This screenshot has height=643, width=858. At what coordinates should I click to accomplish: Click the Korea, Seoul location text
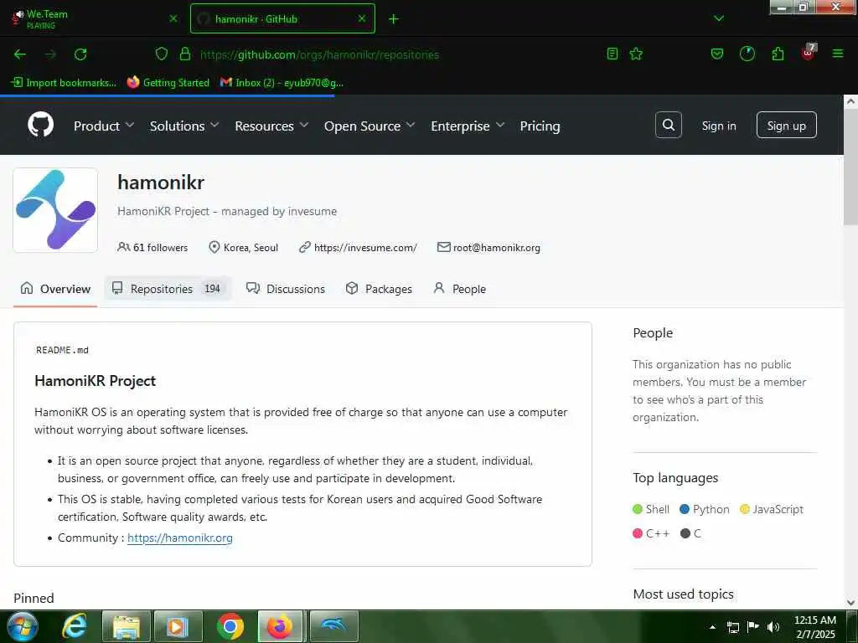coord(251,248)
